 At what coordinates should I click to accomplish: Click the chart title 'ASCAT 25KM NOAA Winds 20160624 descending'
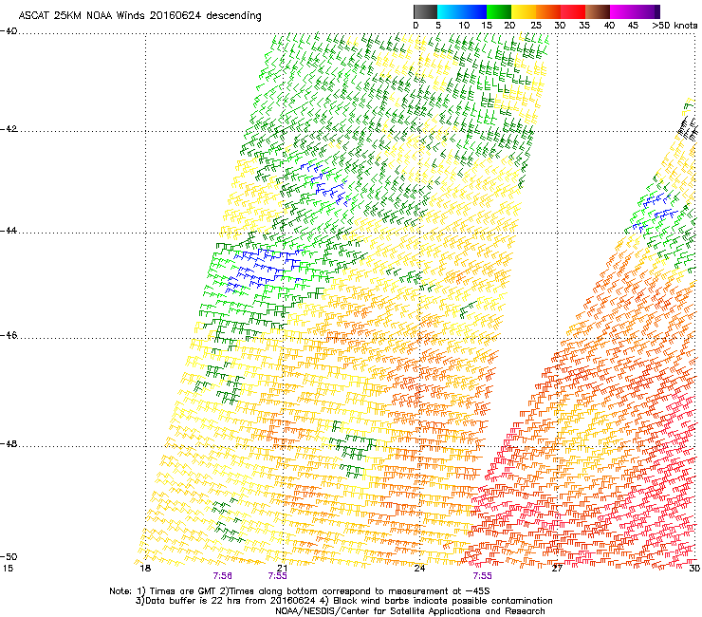(140, 15)
